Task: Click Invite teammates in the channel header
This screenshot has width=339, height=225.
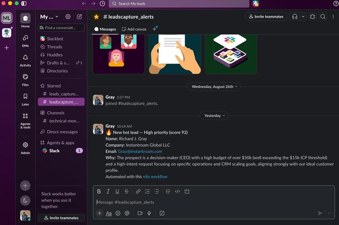Action: pyautogui.click(x=266, y=17)
